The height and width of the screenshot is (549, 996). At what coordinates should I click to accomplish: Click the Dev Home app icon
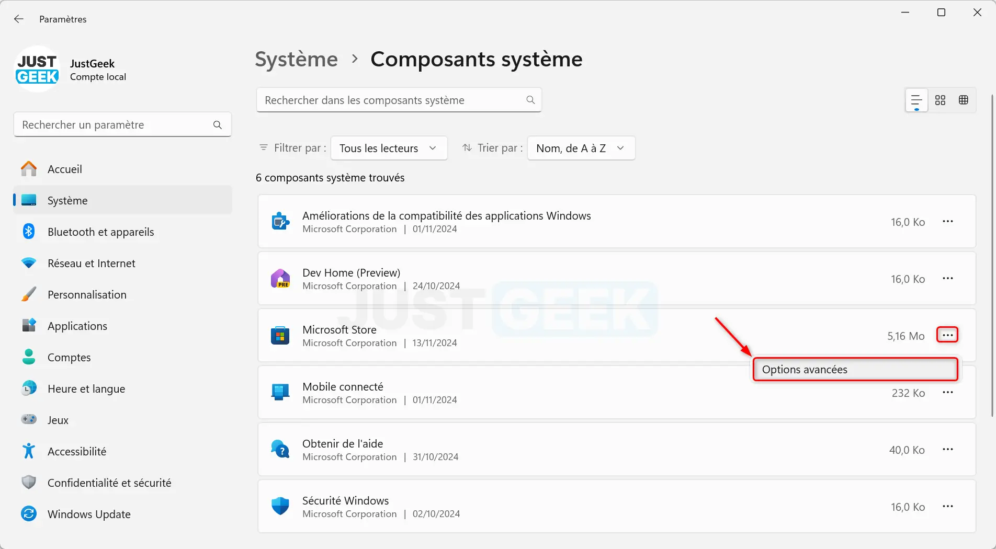point(280,279)
